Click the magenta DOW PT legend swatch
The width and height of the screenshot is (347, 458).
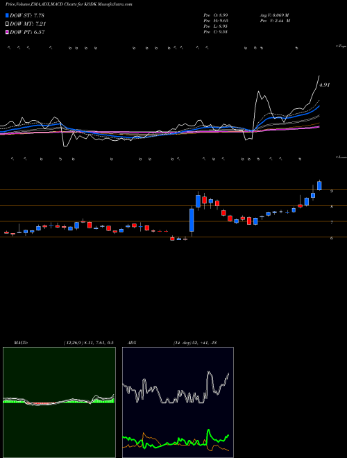(7, 33)
